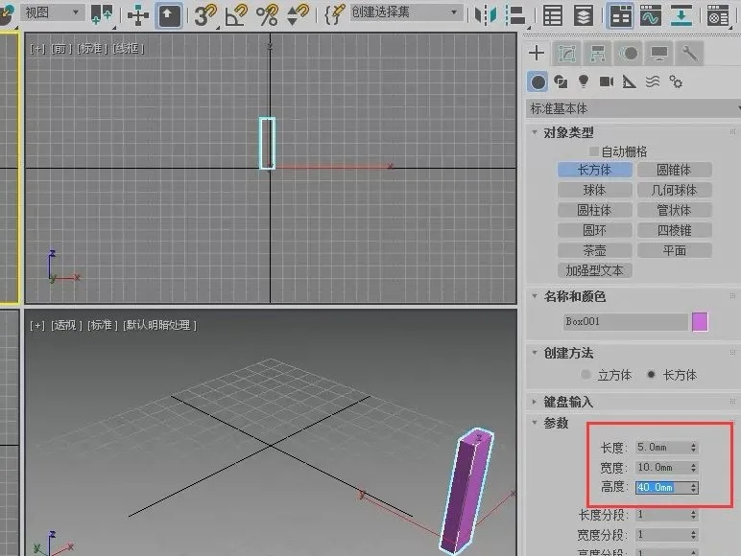Toggle the Select and Place tool
Viewport: 741px width, 556px height.
[x=169, y=16]
